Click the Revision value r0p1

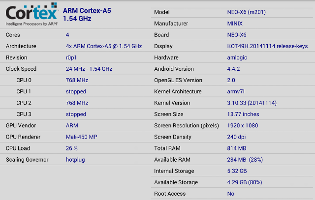71,57
